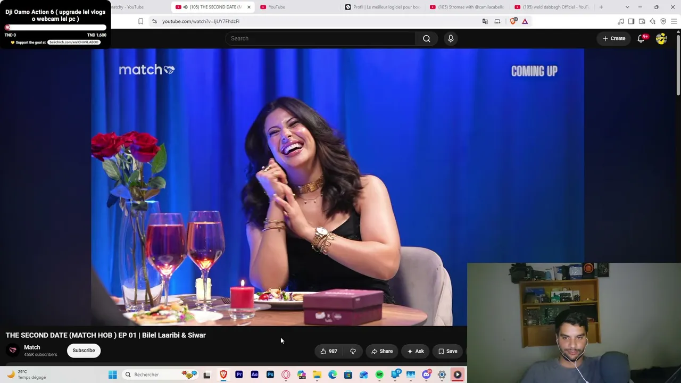Bookmark this page in the address bar
The height and width of the screenshot is (383, 681).
coord(140,21)
